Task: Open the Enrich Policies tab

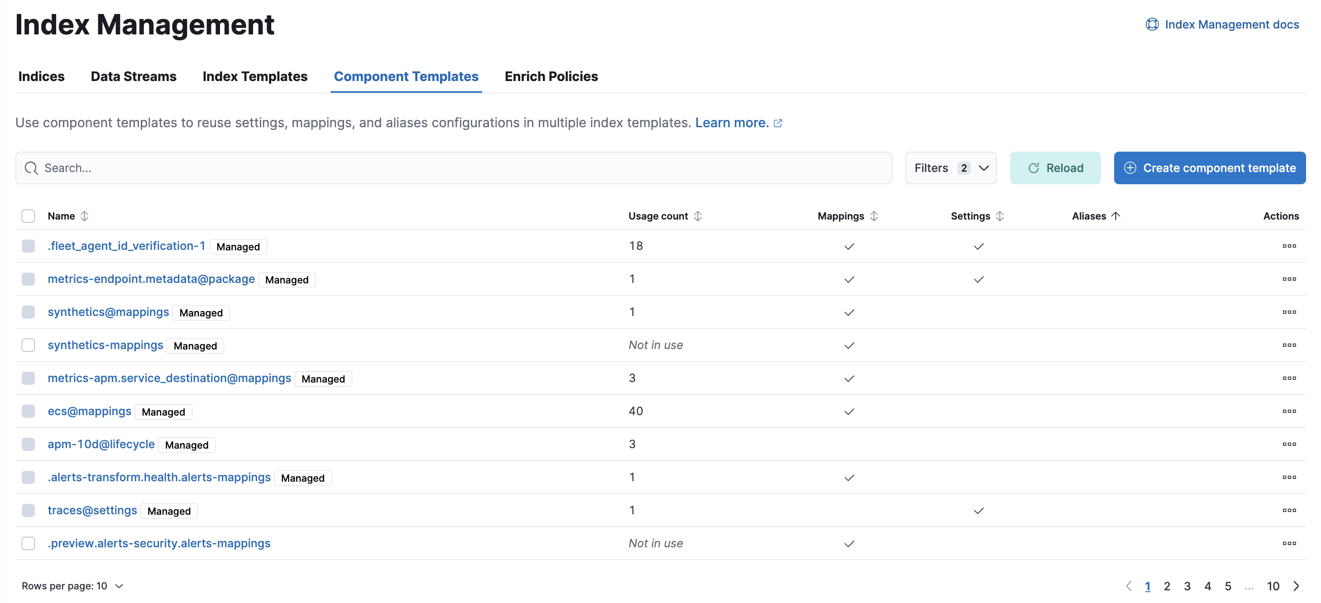Action: click(x=551, y=77)
